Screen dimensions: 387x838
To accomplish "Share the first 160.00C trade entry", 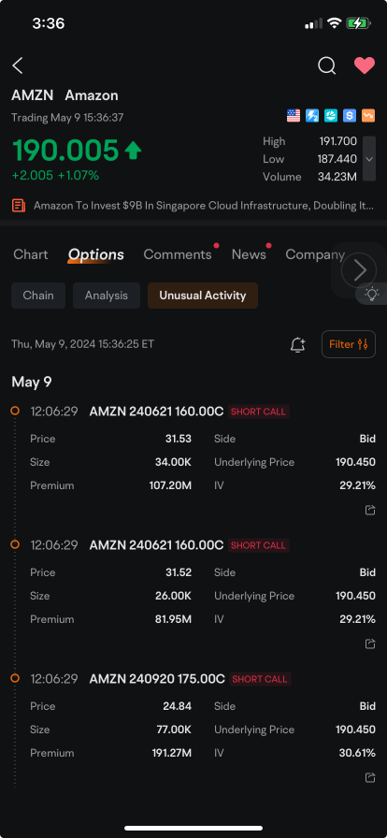I will (x=370, y=511).
